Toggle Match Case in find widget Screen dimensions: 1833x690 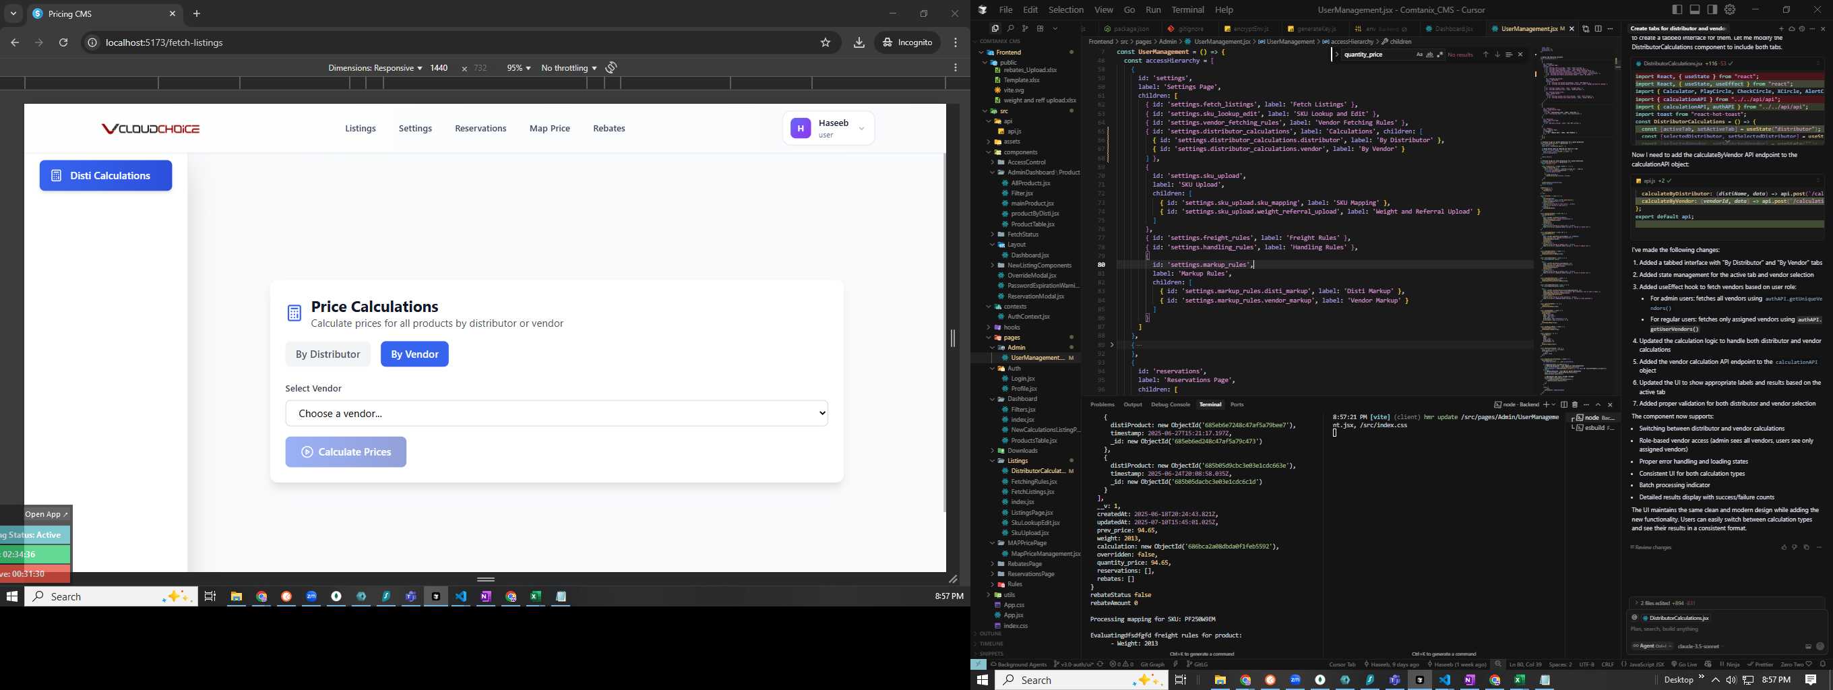point(1420,55)
